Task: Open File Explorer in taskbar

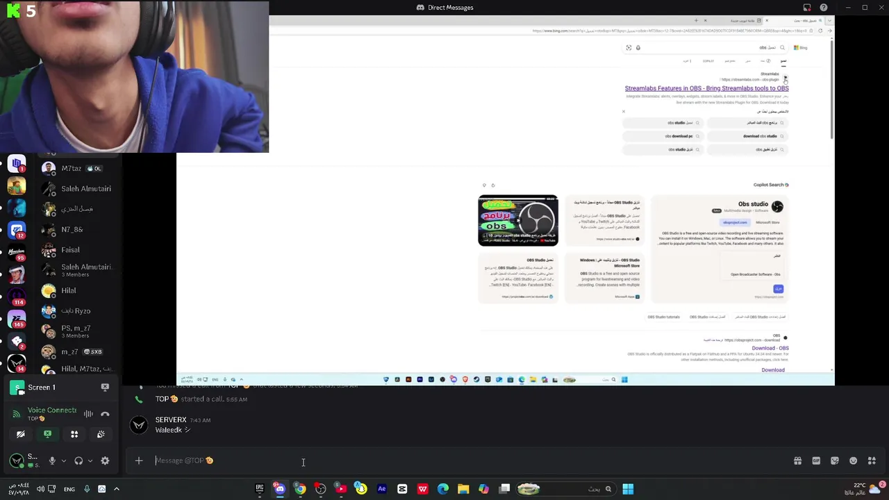Action: [x=463, y=489]
